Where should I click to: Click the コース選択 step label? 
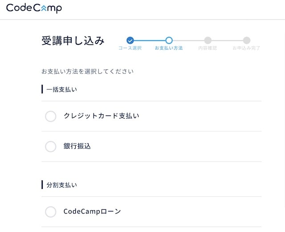point(130,48)
